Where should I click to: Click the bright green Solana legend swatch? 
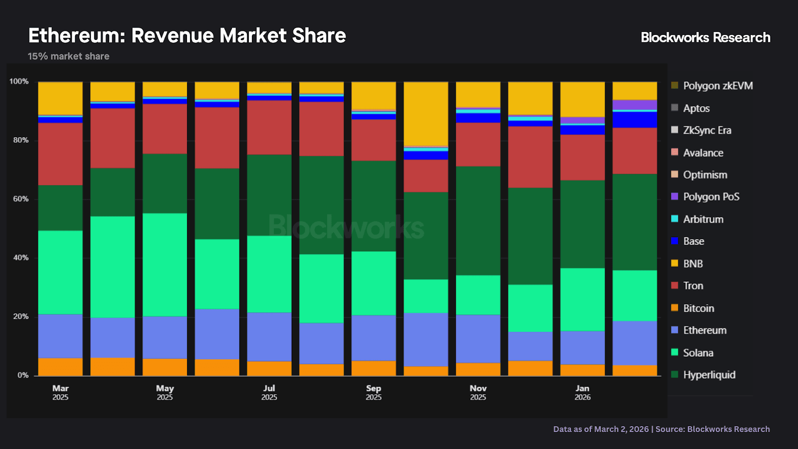(x=675, y=352)
